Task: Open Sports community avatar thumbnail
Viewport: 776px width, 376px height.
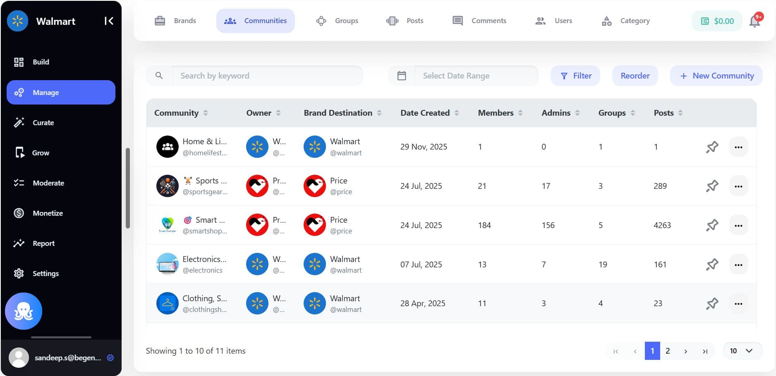Action: pos(168,186)
